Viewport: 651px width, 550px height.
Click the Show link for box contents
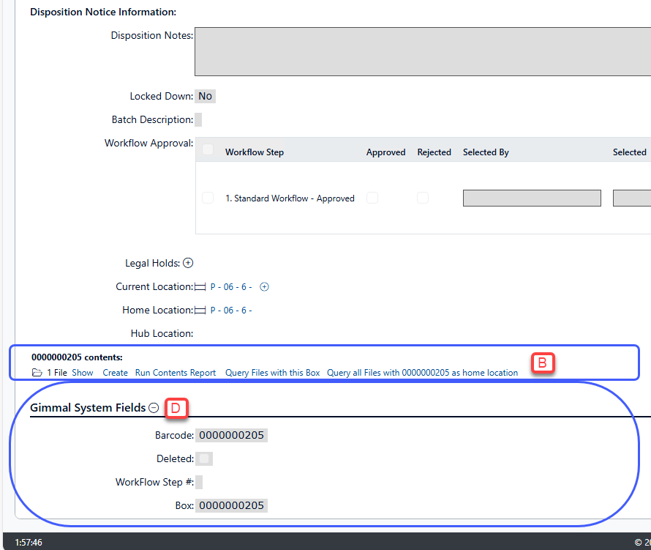pyautogui.click(x=83, y=373)
